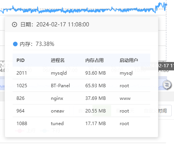Click the date 2024-02-17 11:08:00 text
Viewport: 174px width, 150px height.
click(63, 24)
